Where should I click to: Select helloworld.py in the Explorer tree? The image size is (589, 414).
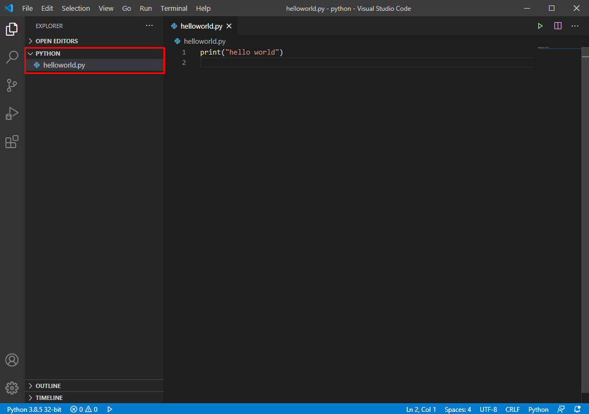tap(94, 65)
